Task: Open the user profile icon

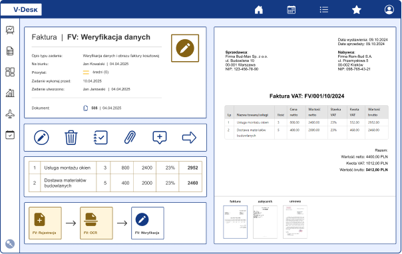Action: tap(389, 10)
